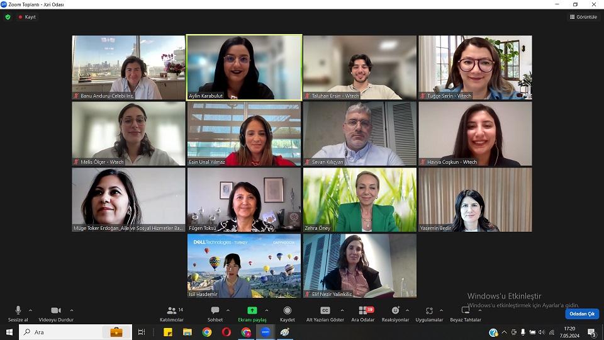604x340 pixels.
Task: Select the Aylin Karabulut video tile
Action: coord(244,67)
